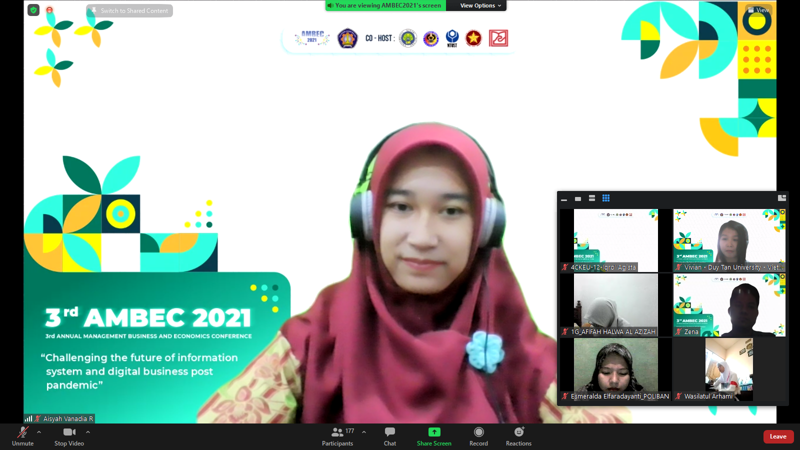Click the Share Screen icon
The height and width of the screenshot is (450, 800).
(434, 432)
